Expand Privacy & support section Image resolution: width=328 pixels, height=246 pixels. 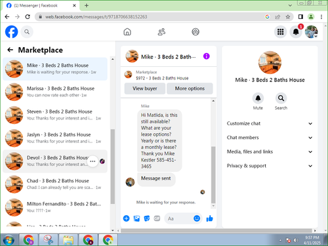[270, 166]
